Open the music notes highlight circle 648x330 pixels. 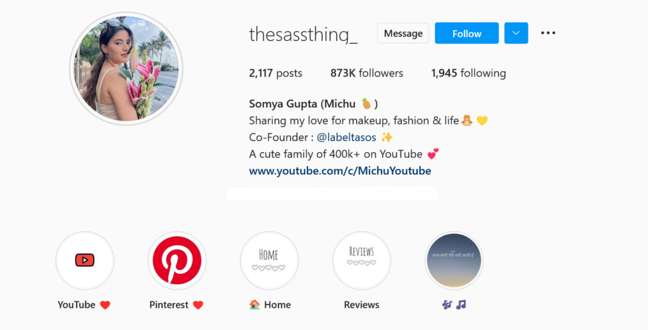coord(454,260)
